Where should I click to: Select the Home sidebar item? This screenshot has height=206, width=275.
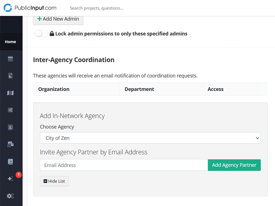(x=10, y=42)
